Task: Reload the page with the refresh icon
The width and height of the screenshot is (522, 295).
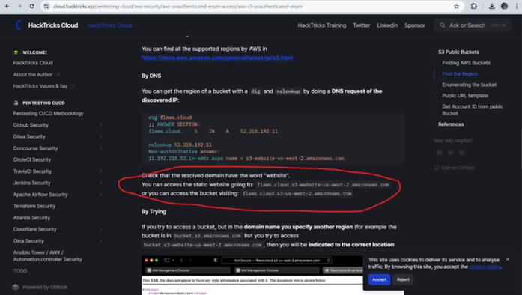Action: (31, 6)
